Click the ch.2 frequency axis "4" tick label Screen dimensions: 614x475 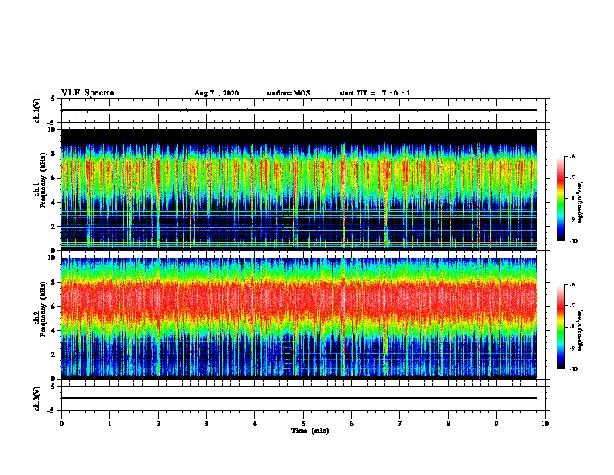click(54, 331)
